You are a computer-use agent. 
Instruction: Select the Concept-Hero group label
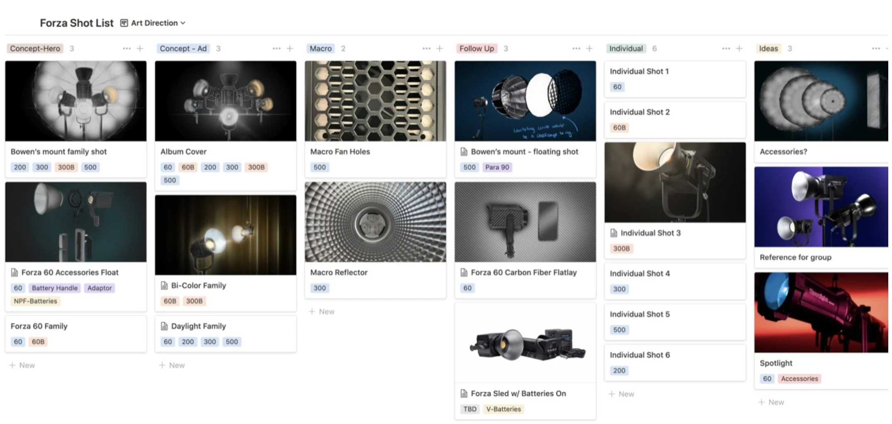(x=35, y=49)
